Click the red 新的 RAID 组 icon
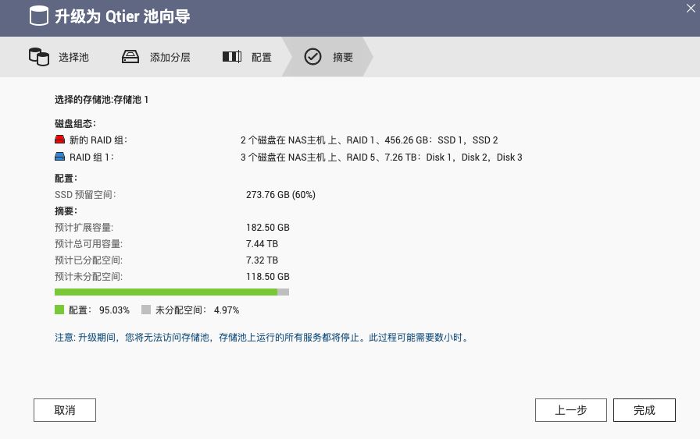Image resolution: width=700 pixels, height=439 pixels. click(60, 140)
